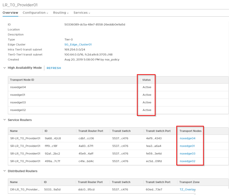229x195 pixels.
Task: Collapse the High Availability Mode section
Action: click(x=4, y=68)
